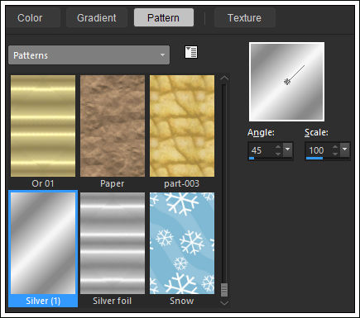360x318 pixels.
Task: Choose the part-003 pattern
Action: (182, 126)
